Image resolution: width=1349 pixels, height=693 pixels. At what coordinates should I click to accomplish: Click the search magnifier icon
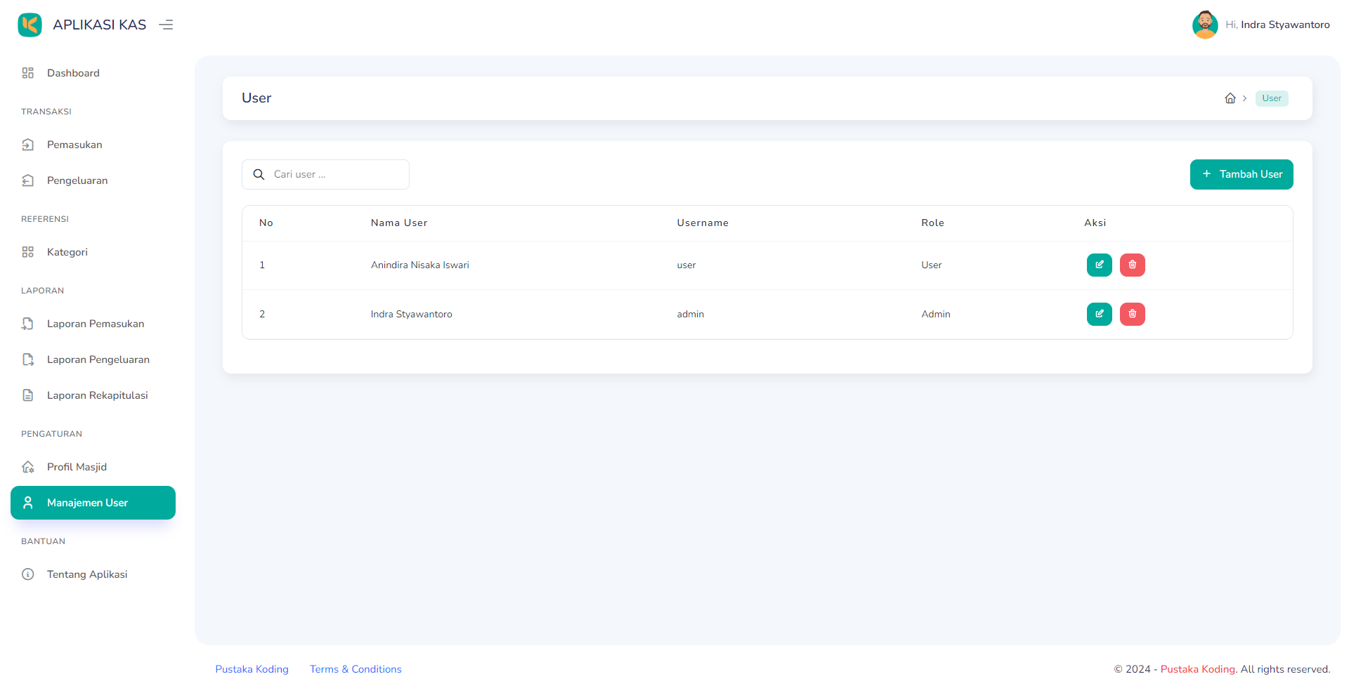point(259,174)
